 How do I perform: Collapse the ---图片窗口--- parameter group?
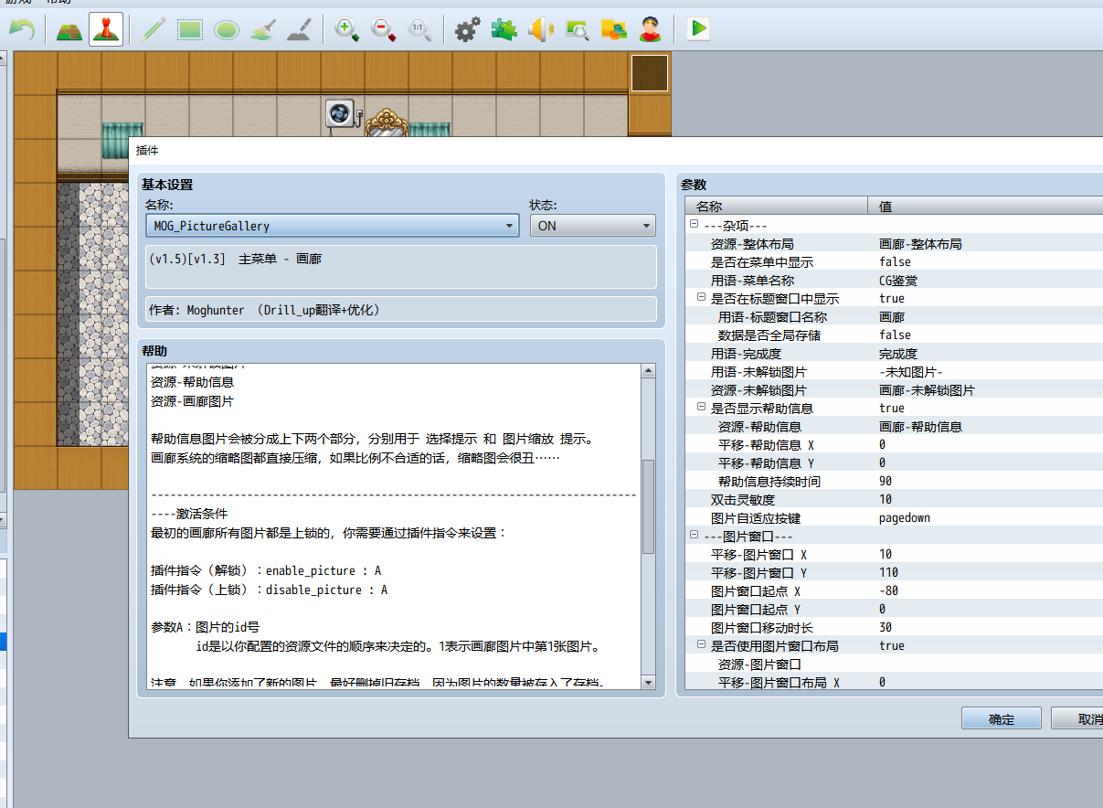pyautogui.click(x=694, y=536)
